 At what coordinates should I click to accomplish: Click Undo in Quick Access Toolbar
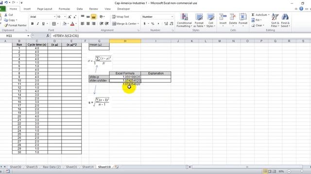coord(6,2)
